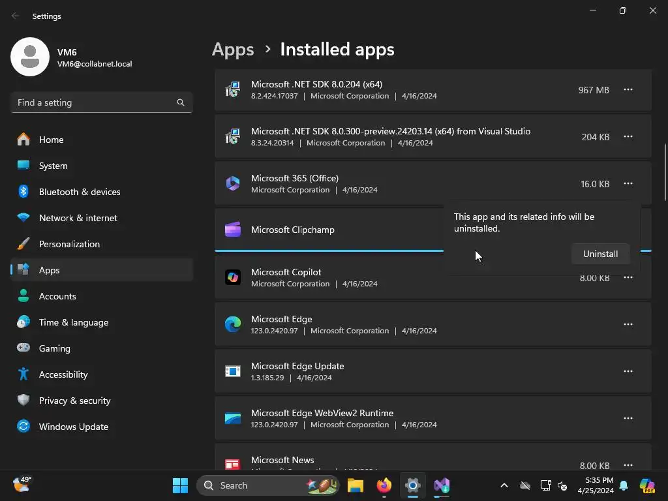The height and width of the screenshot is (501, 668).
Task: Click the Microsoft Clipchamp app icon
Action: pyautogui.click(x=233, y=230)
